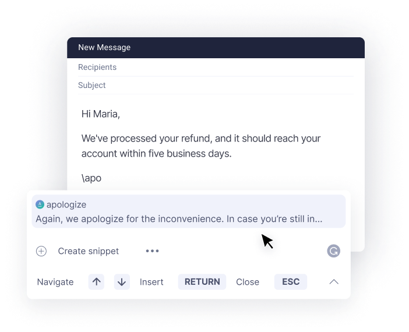Click the refund paragraph in the message body
Image resolution: width=409 pixels, height=332 pixels.
click(x=201, y=146)
